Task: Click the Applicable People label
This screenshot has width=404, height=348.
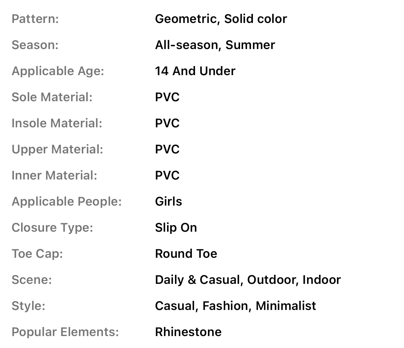Action: (x=67, y=202)
